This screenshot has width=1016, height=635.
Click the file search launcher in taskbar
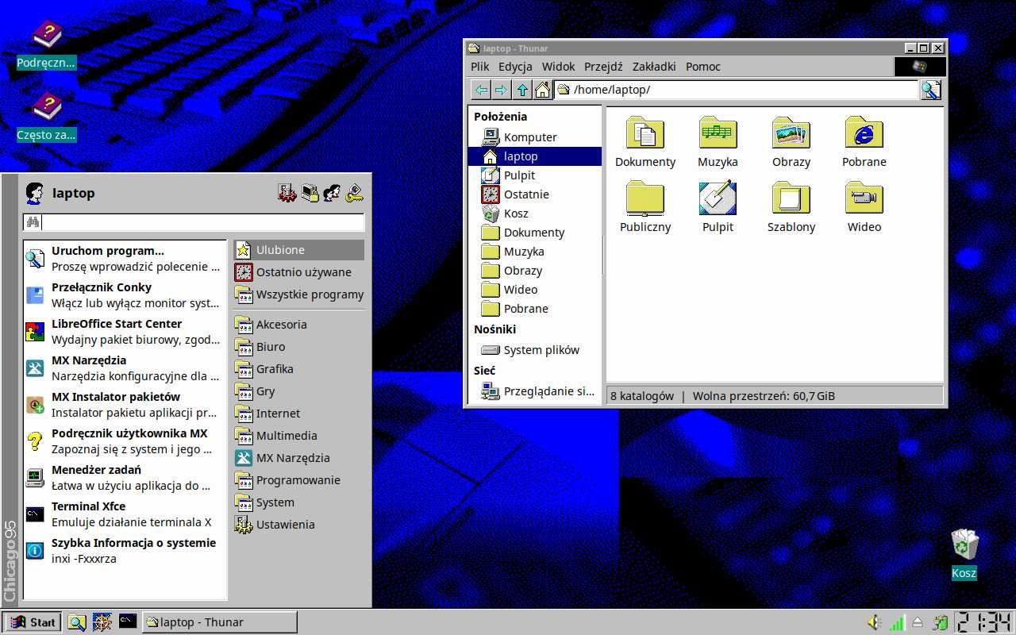pyautogui.click(x=76, y=622)
